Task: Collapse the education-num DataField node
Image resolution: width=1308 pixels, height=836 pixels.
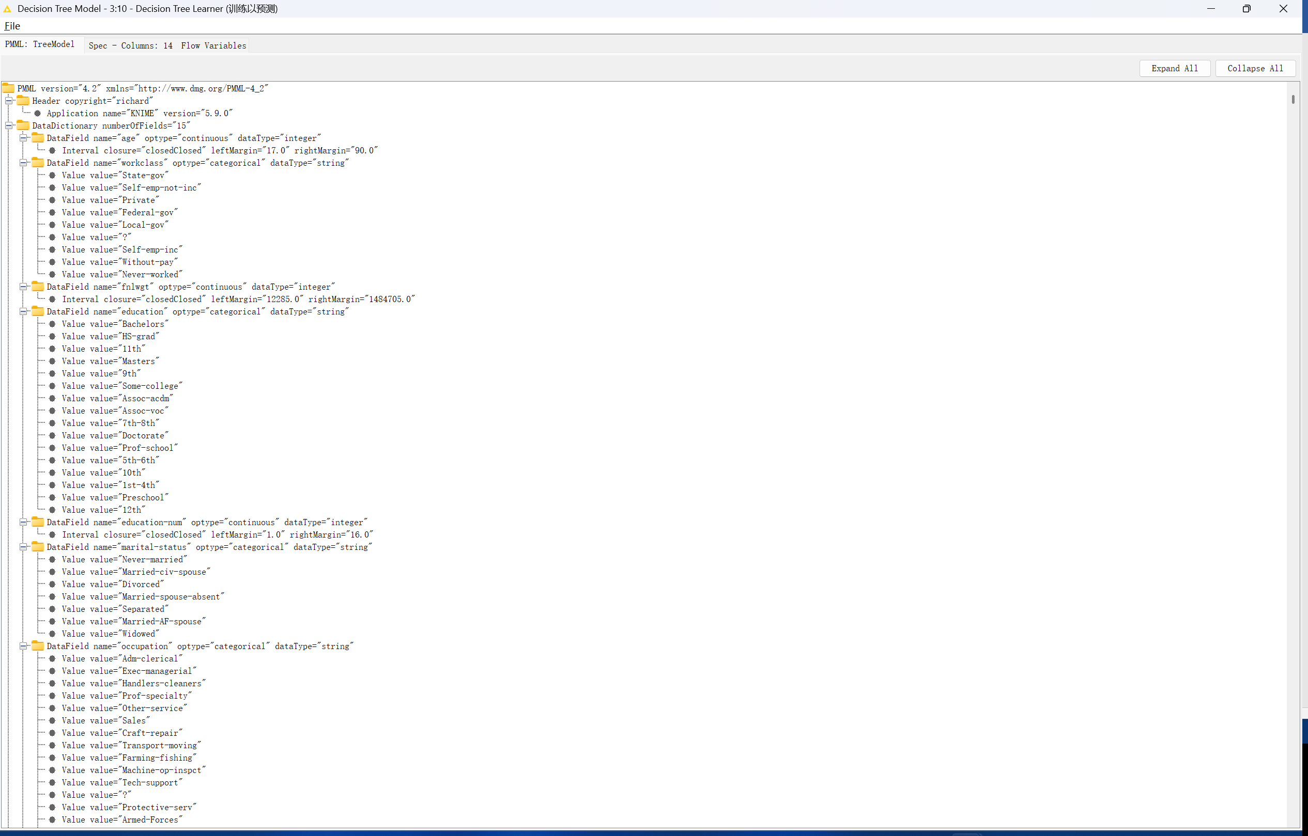Action: (23, 522)
